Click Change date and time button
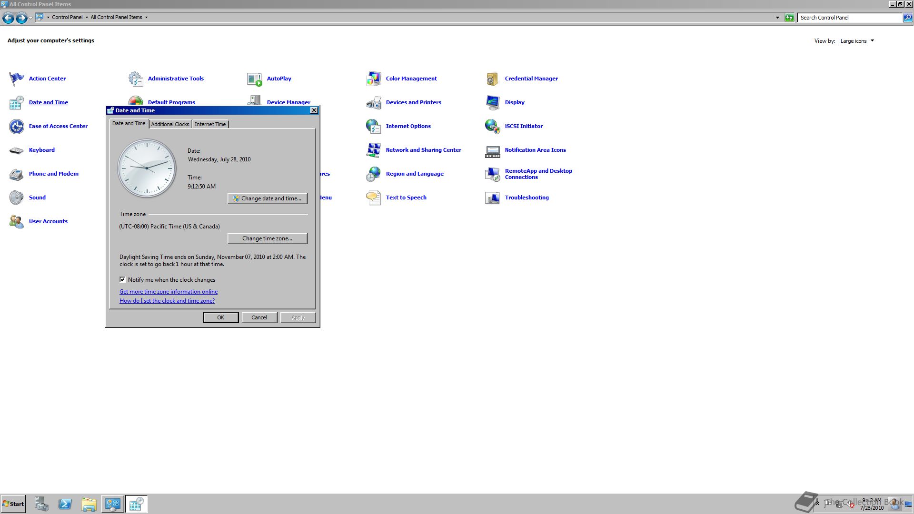 click(267, 198)
